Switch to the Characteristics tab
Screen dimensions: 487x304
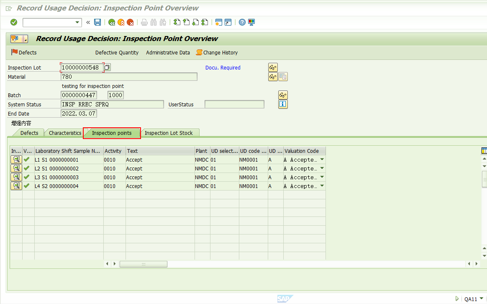[x=64, y=133]
